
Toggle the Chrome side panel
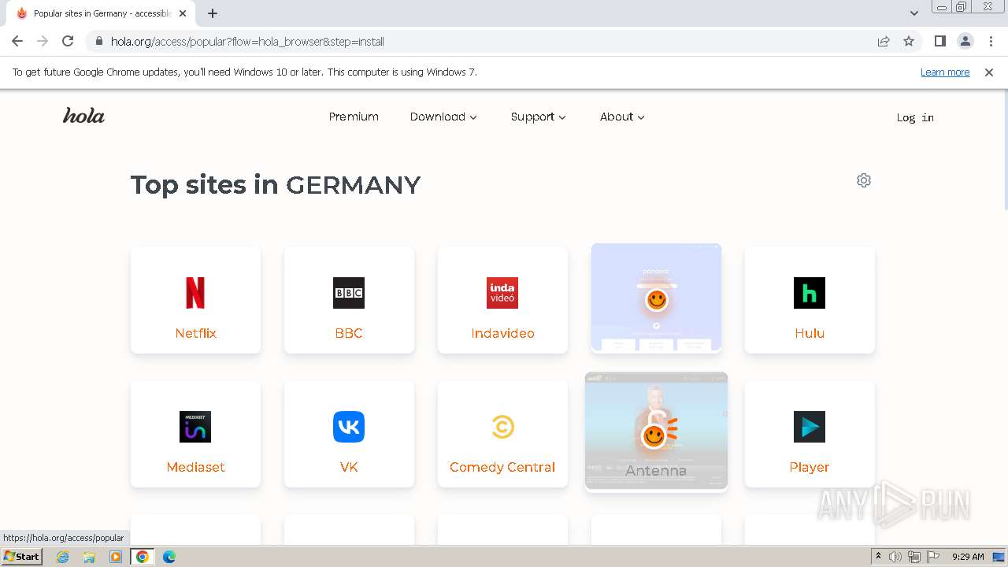(939, 41)
